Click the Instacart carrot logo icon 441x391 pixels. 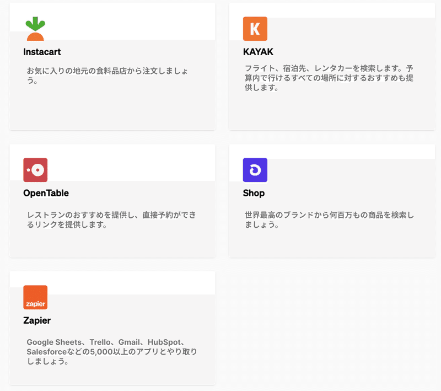[35, 29]
